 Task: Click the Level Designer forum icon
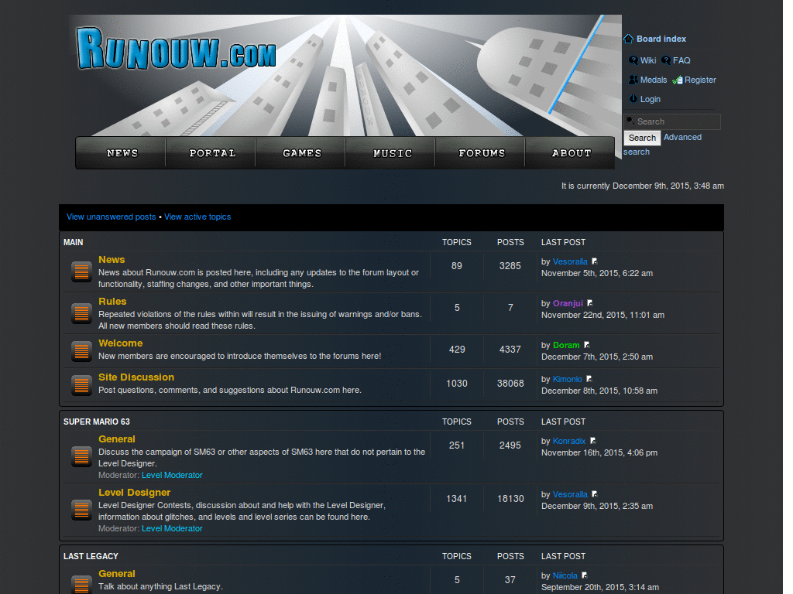coord(81,510)
